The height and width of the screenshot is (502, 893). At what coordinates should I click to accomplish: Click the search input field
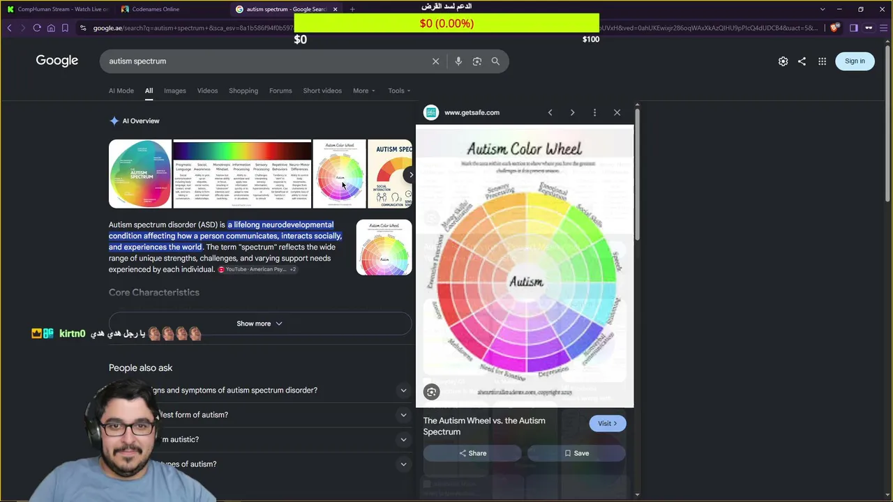(265, 61)
